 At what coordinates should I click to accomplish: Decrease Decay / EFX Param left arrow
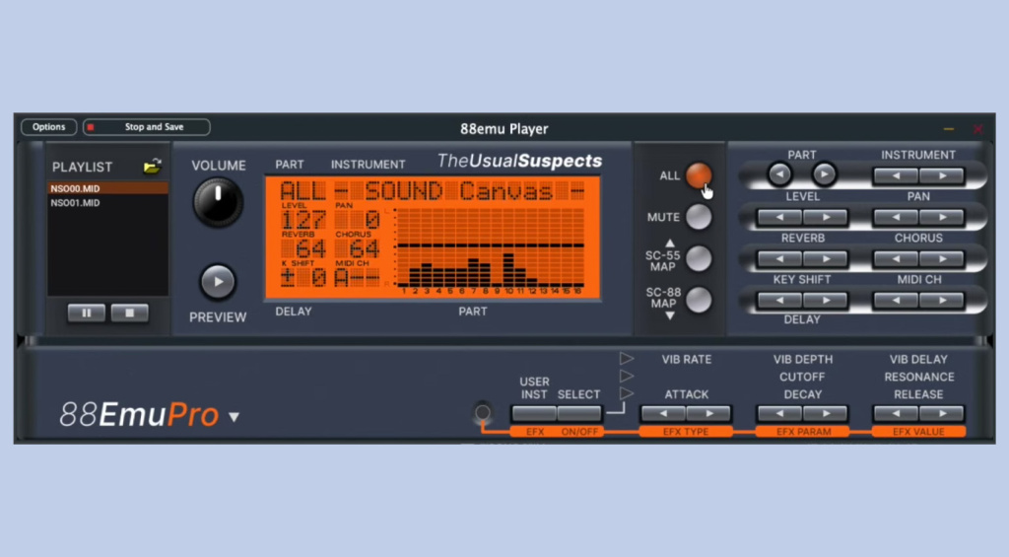coord(780,413)
